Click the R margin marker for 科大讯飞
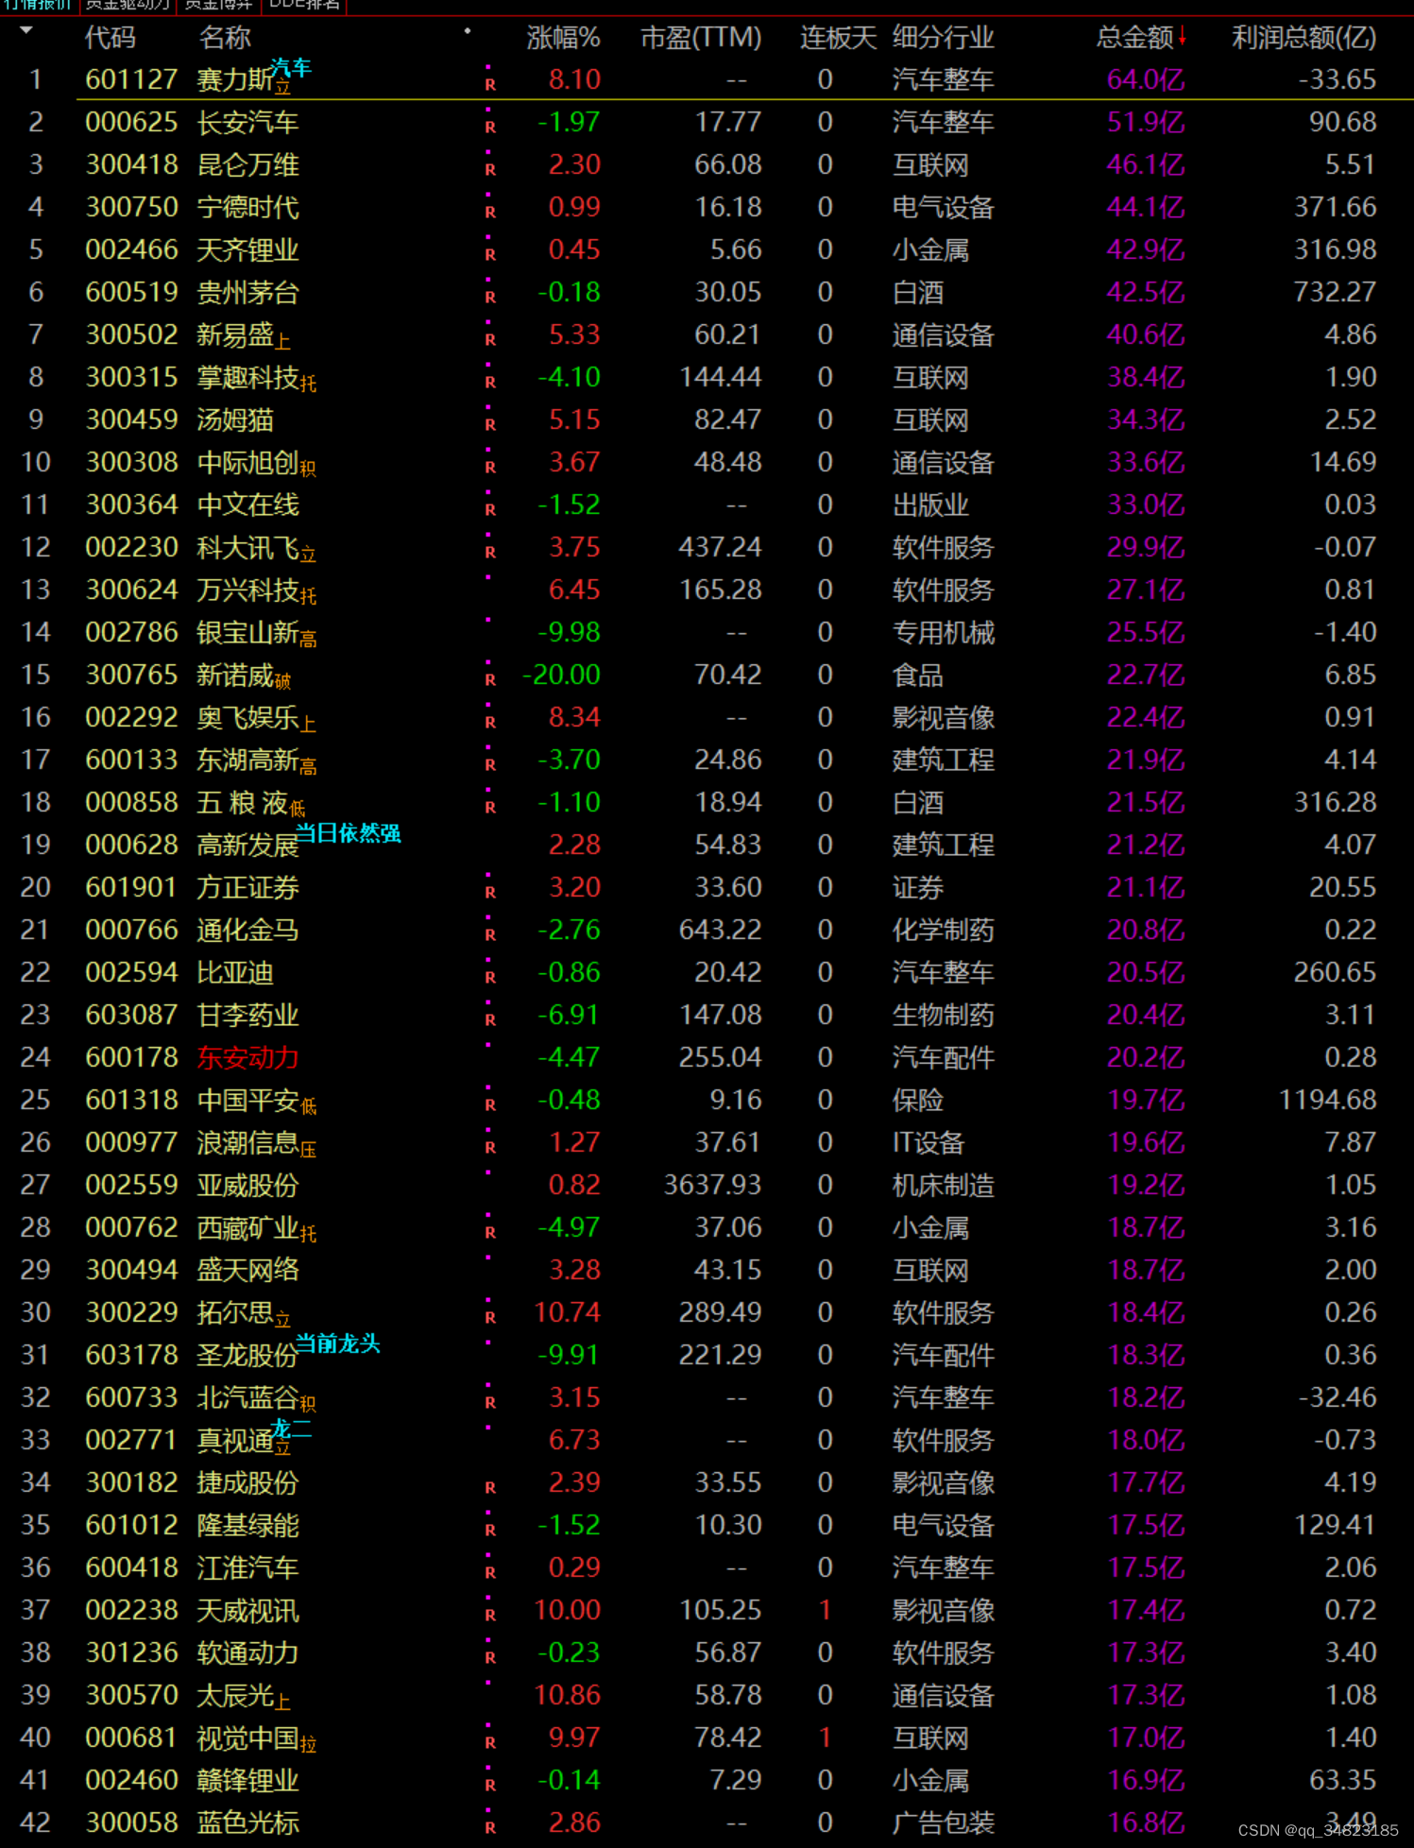This screenshot has height=1848, width=1414. (x=490, y=553)
